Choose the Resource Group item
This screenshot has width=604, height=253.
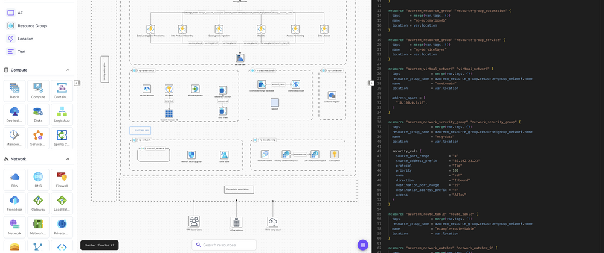(x=31, y=26)
